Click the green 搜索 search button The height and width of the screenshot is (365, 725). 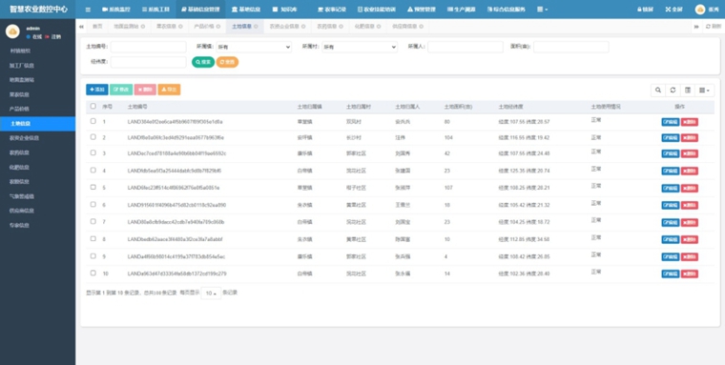pyautogui.click(x=203, y=62)
